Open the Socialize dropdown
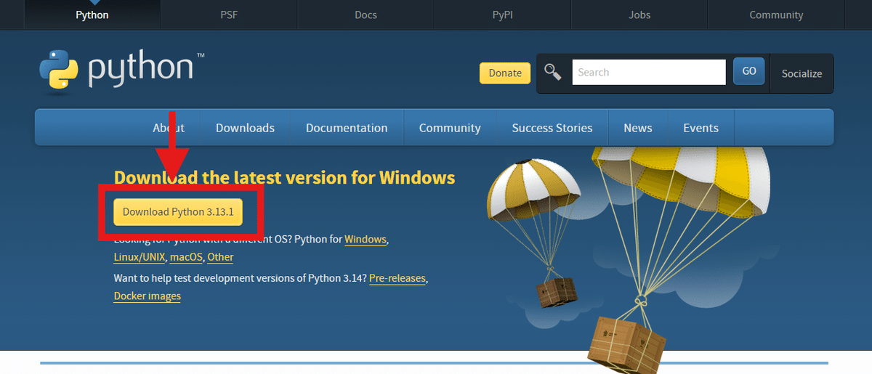The width and height of the screenshot is (872, 374). pos(802,73)
